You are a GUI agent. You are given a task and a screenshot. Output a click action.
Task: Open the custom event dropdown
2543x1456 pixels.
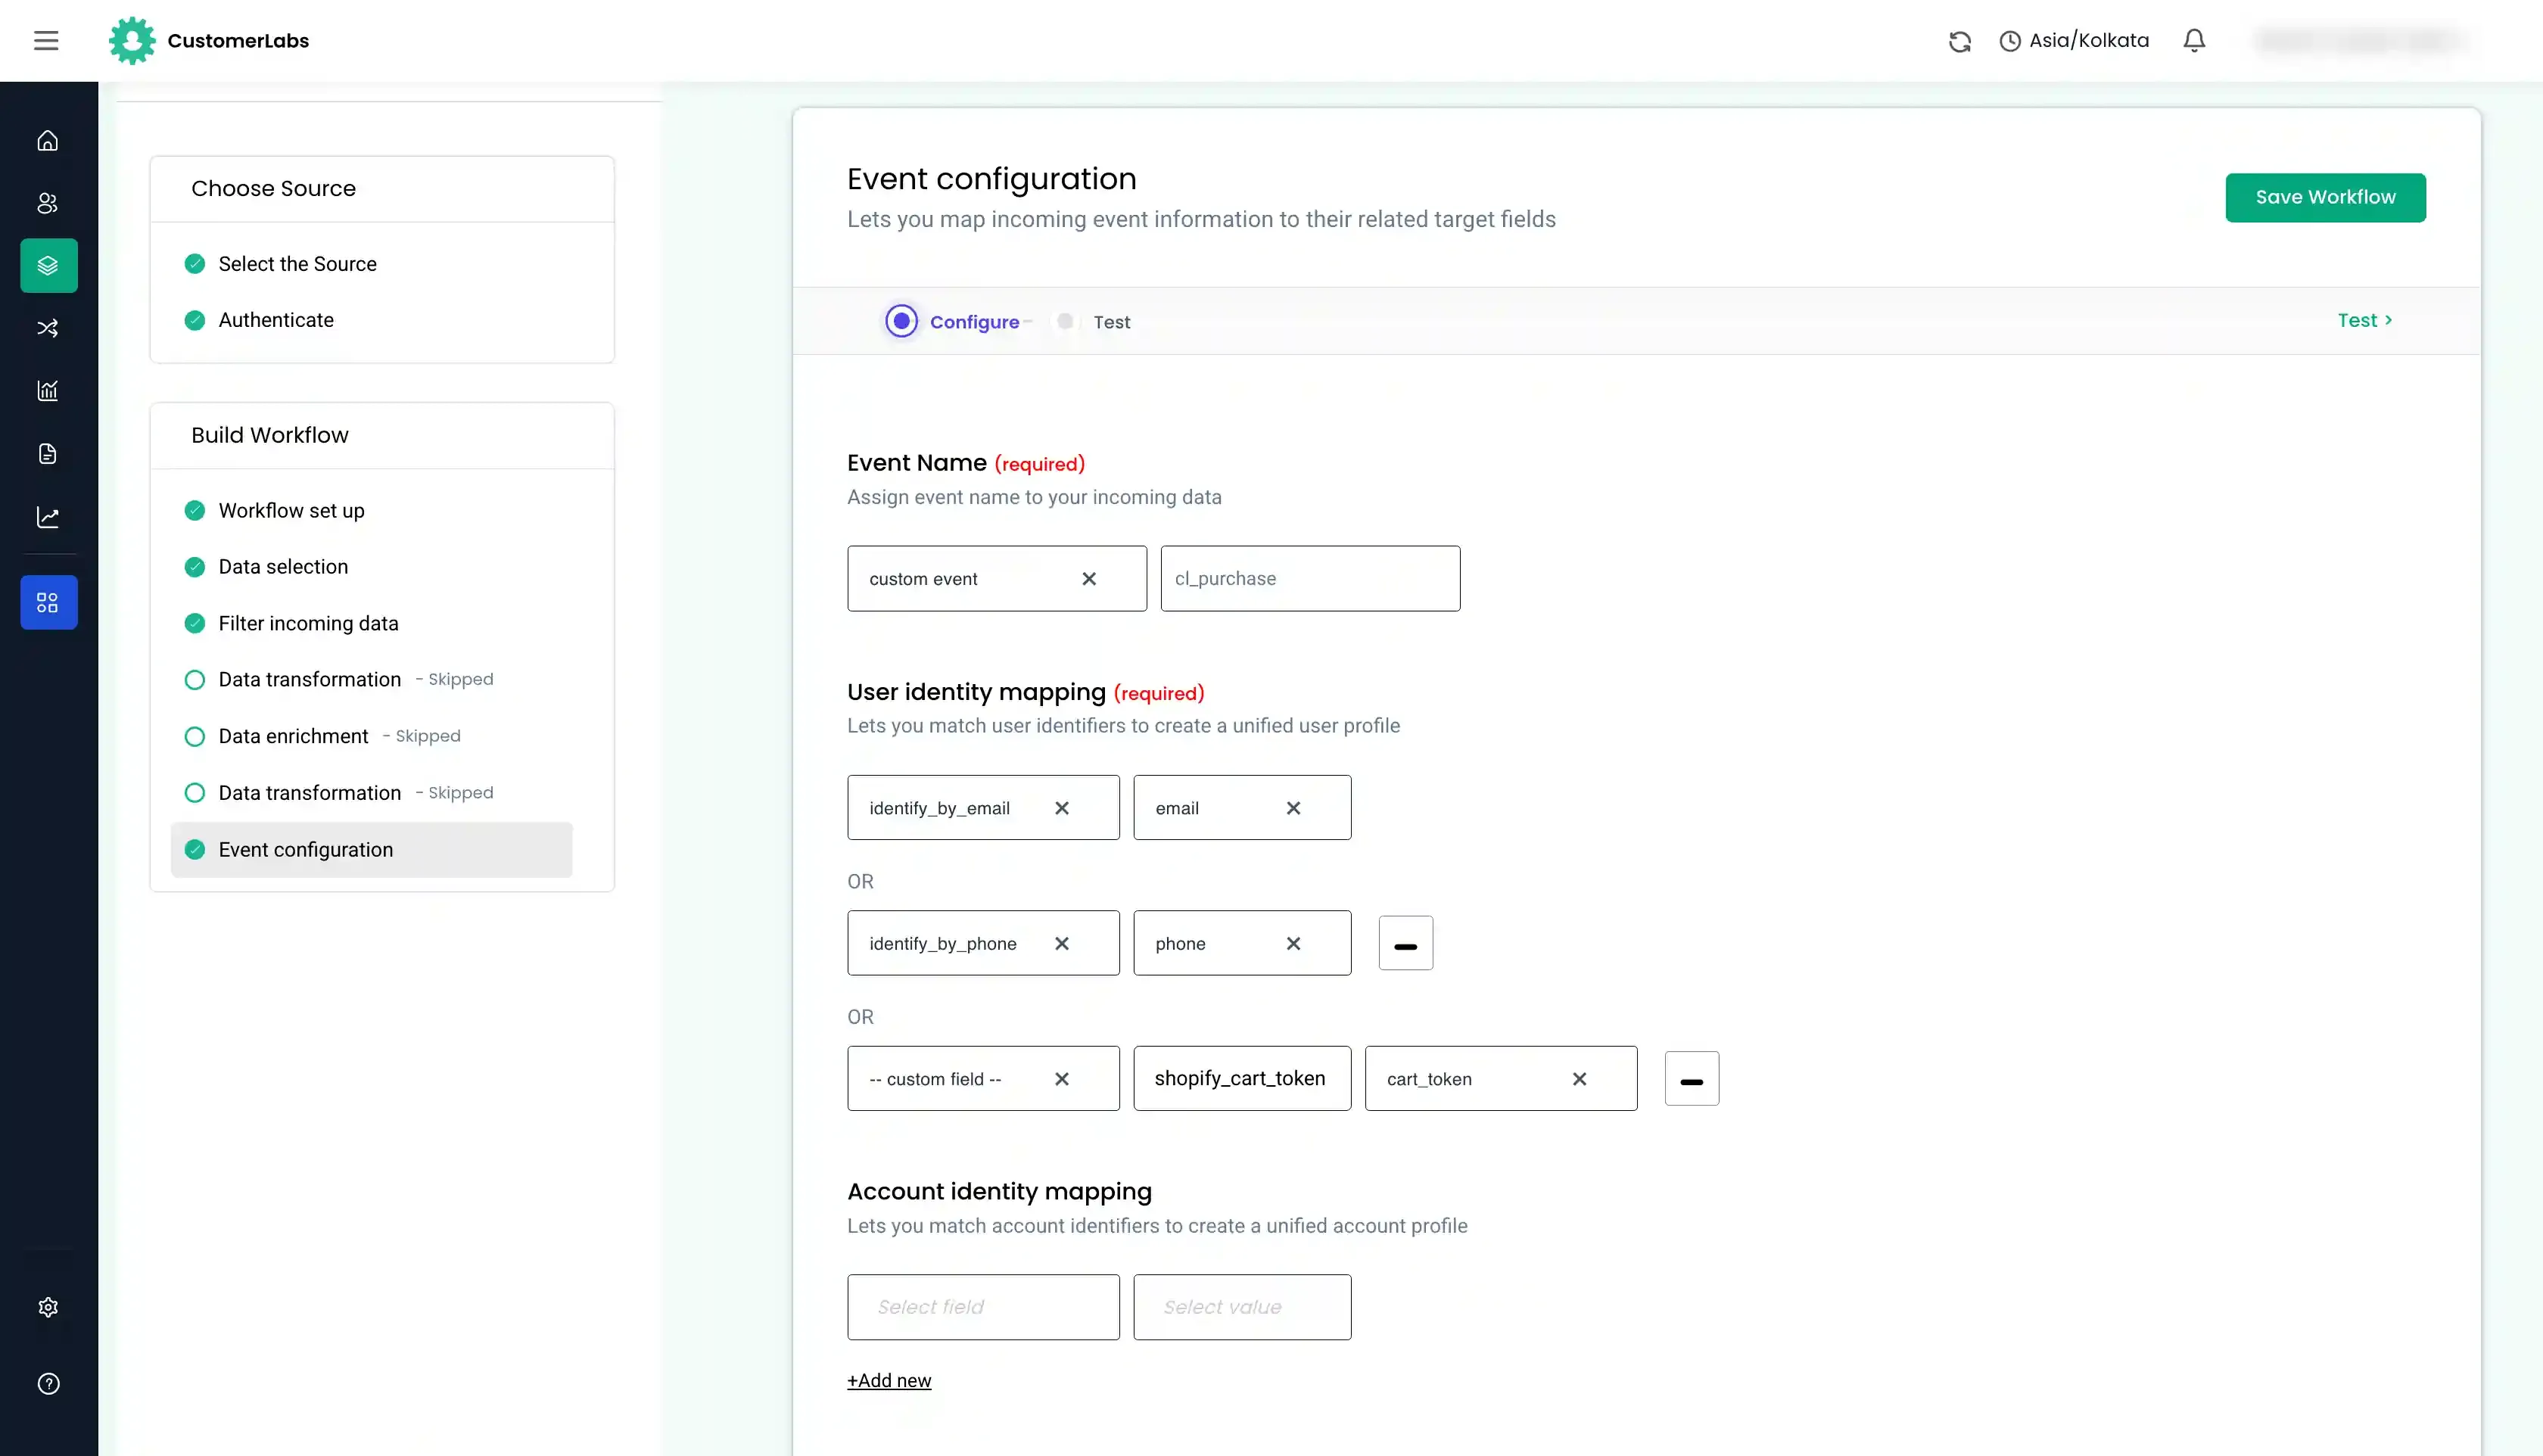[x=996, y=579]
